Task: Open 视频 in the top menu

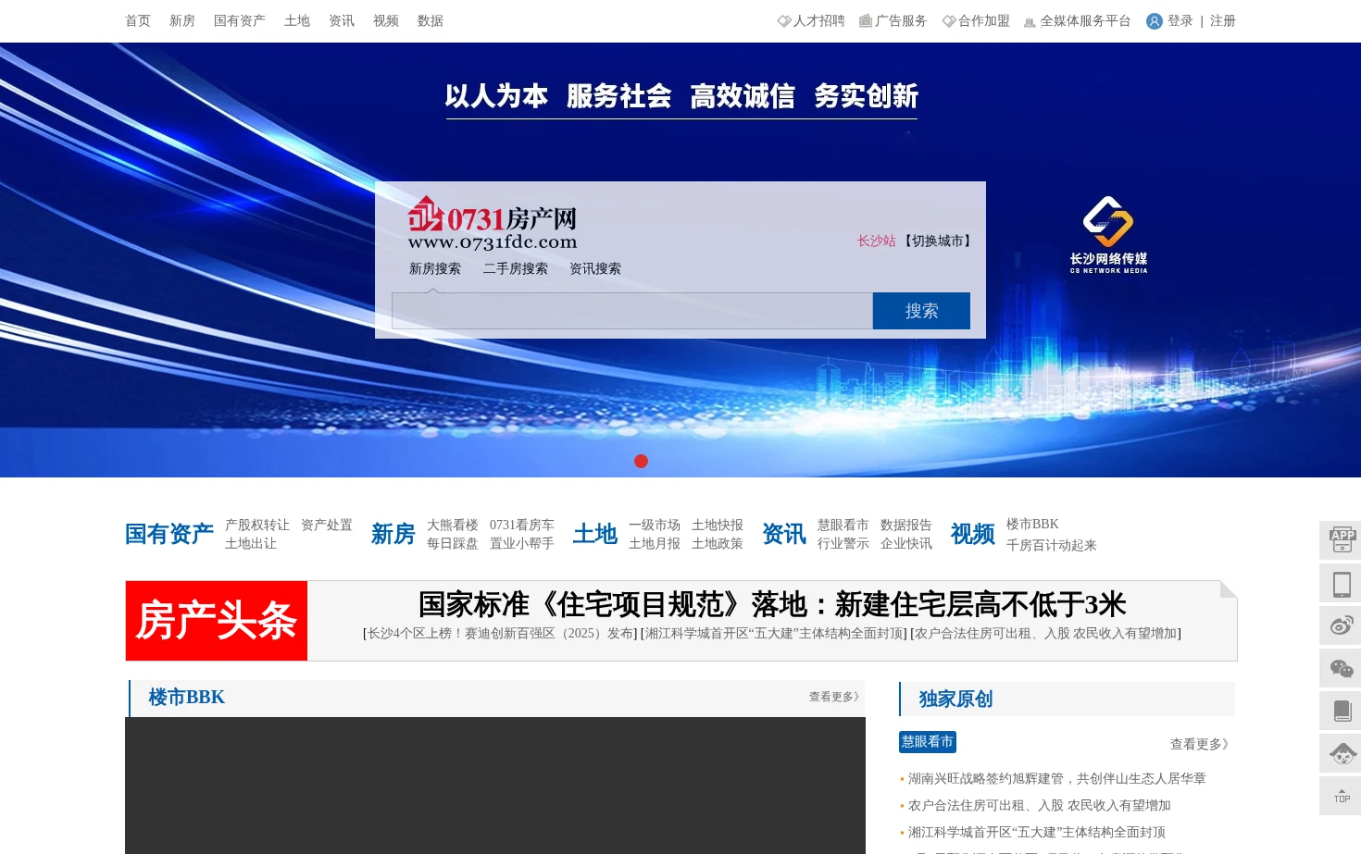Action: point(386,21)
